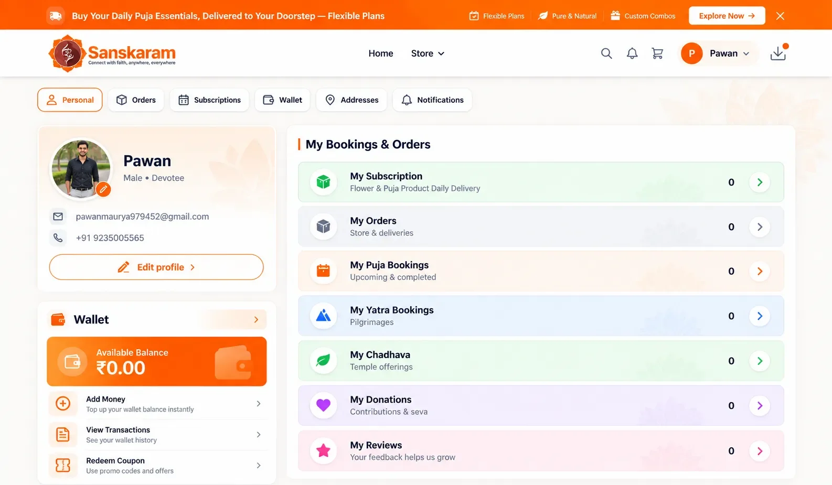
Task: Click the phone number +91 9235005565
Action: 110,238
